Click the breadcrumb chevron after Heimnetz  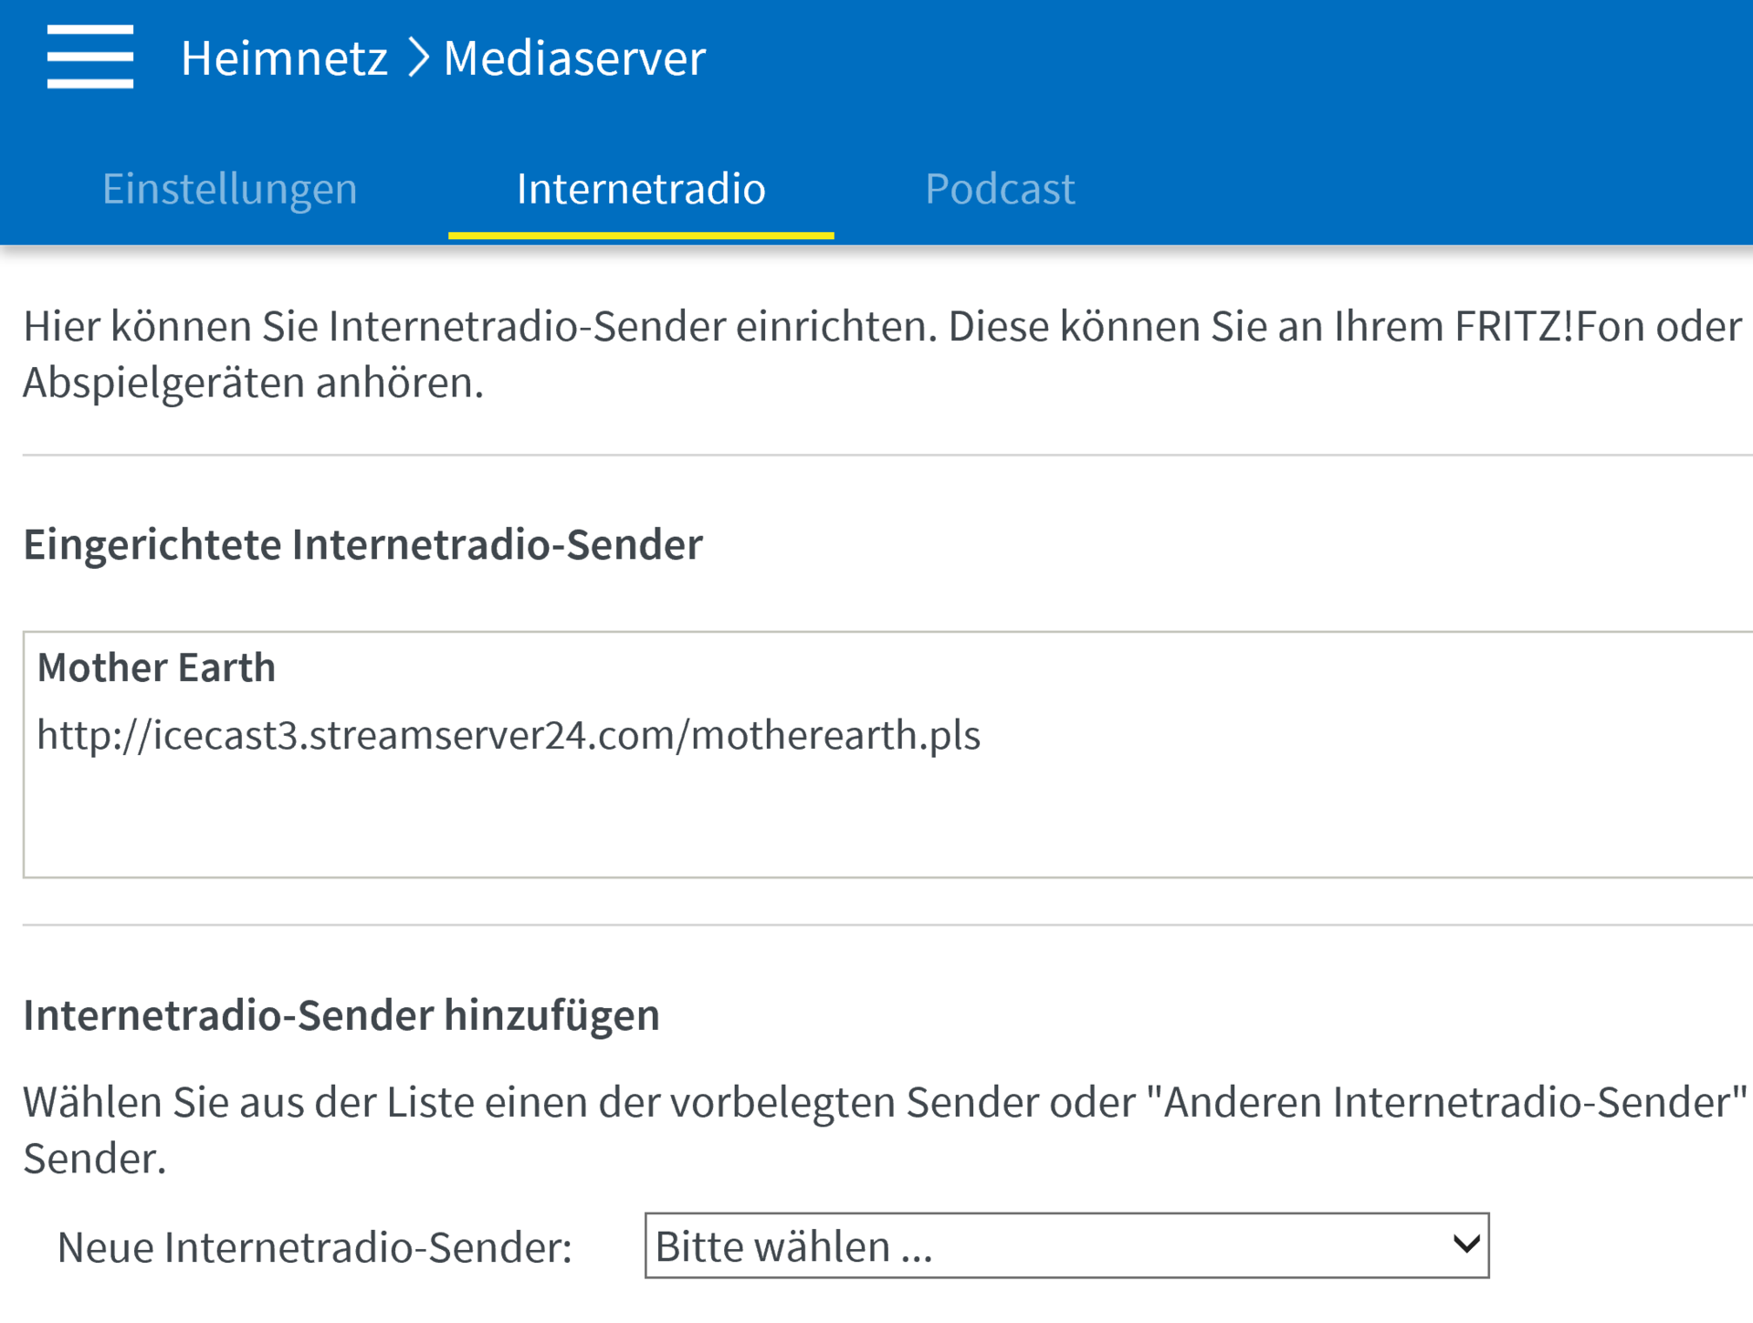[418, 58]
